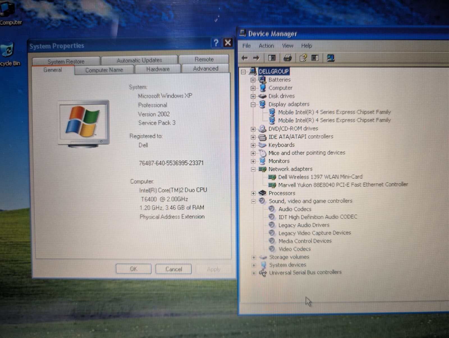Screen dimensions: 449x338
Task: Expand the Mice and other pointing devices node
Action: [x=253, y=153]
